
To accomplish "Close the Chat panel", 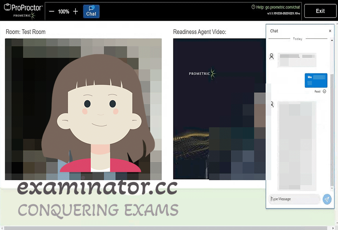I will [x=330, y=31].
